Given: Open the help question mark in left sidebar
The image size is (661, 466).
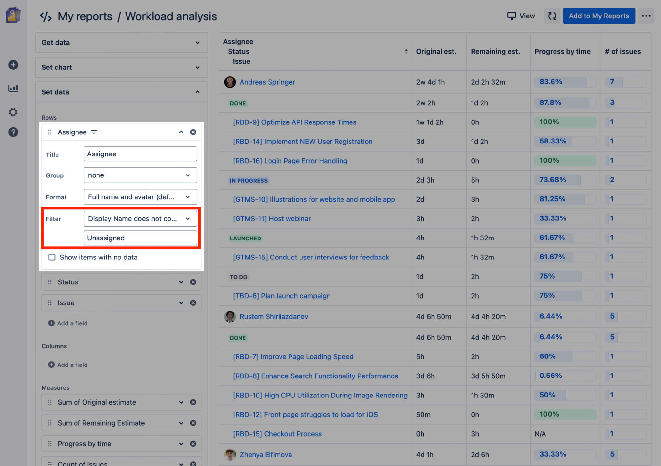Looking at the screenshot, I should 13,132.
